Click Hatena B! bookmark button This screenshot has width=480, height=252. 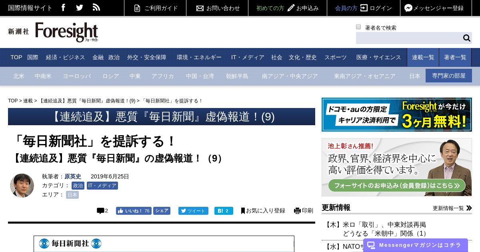tap(224, 211)
